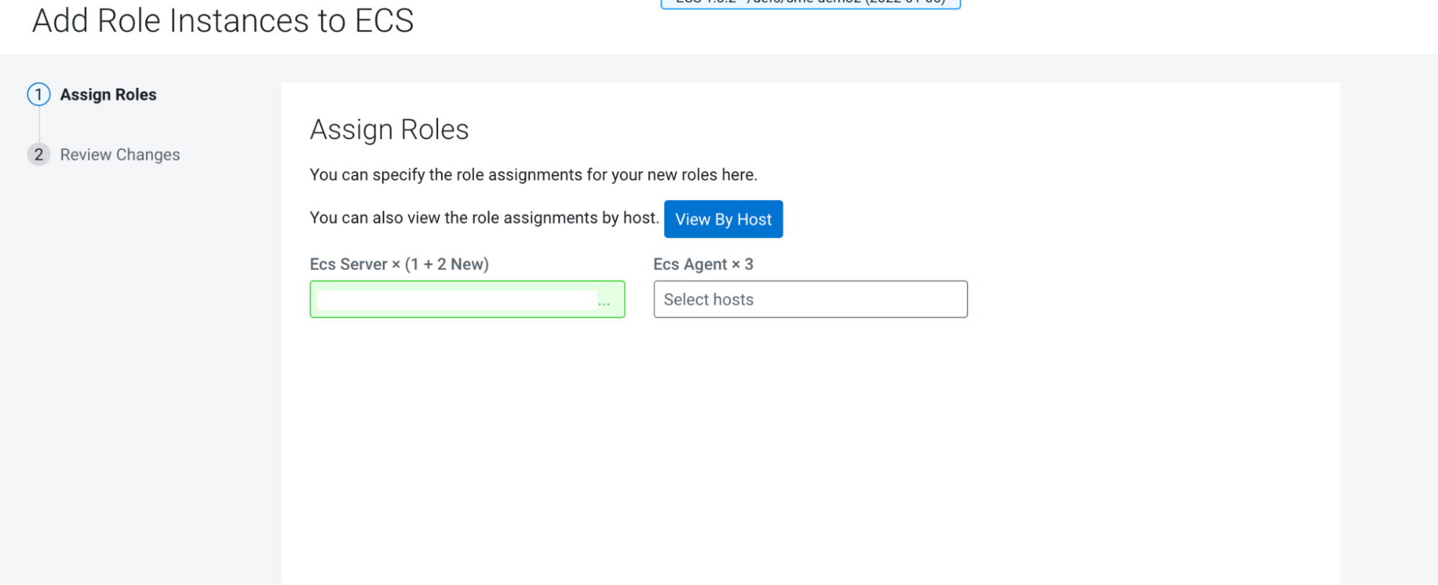This screenshot has width=1438, height=585.
Task: Click the ellipsis in Ecs Server field
Action: tap(604, 302)
